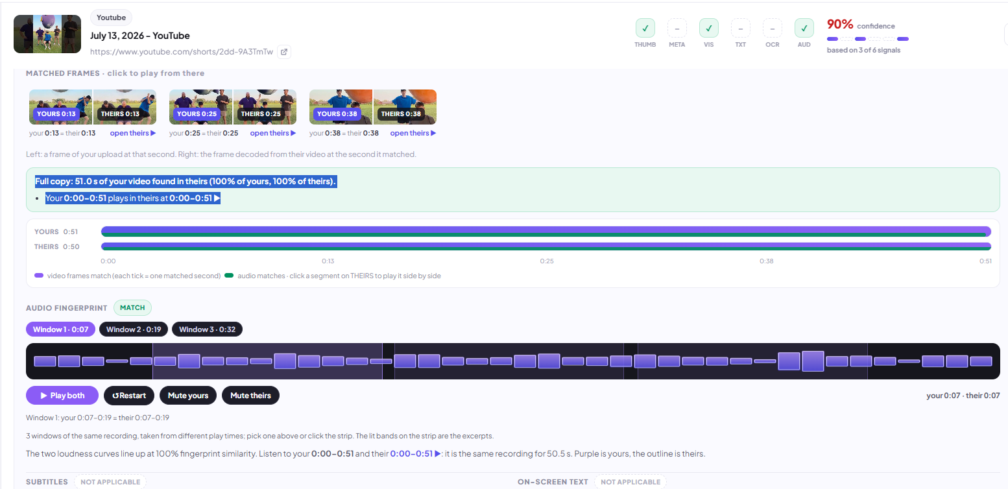
Task: Click the play arrow after 'theirs at 0:00–0:51'
Action: 217,198
